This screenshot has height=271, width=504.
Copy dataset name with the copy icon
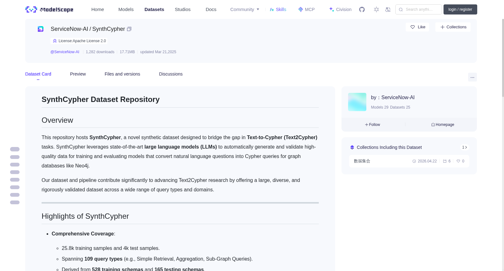129,29
